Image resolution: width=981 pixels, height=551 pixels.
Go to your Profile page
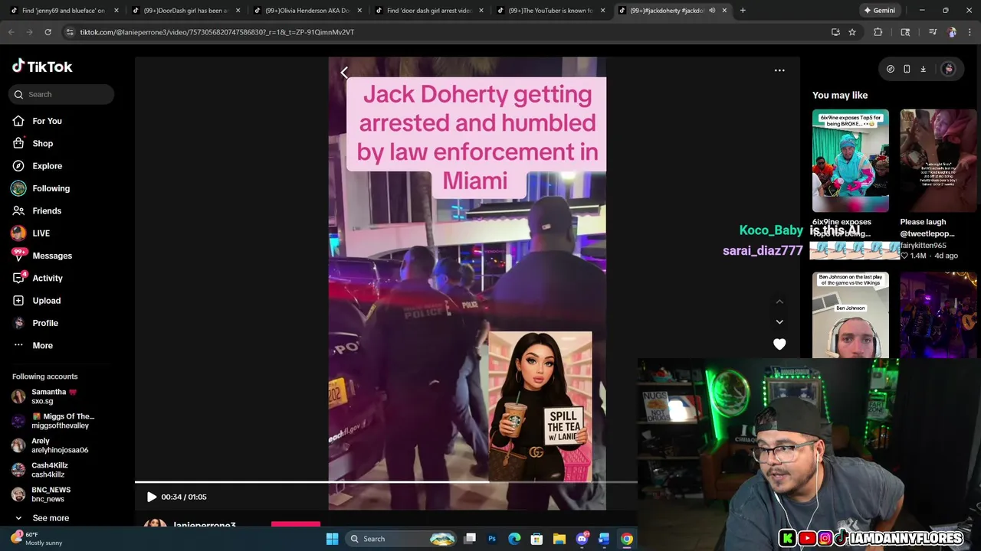tap(44, 323)
